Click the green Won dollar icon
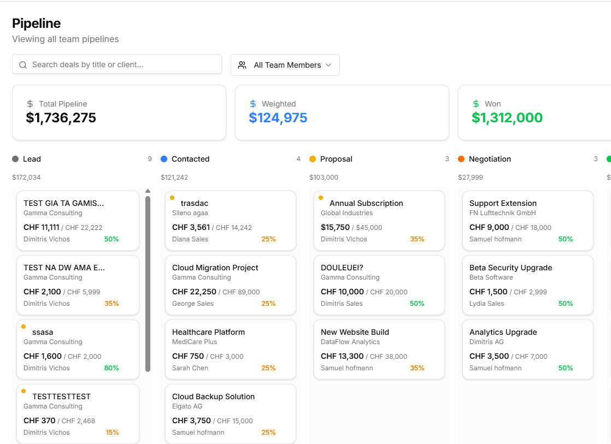The width and height of the screenshot is (611, 444). pos(475,104)
